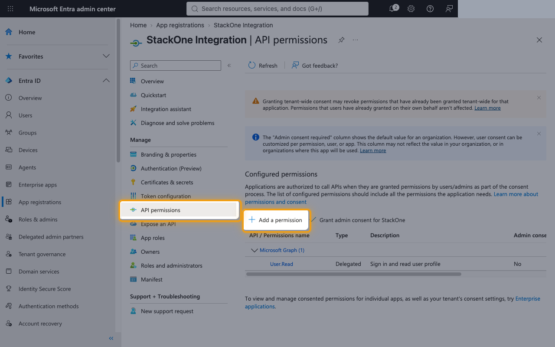555x347 pixels.
Task: Click Add a permission button
Action: (x=276, y=220)
